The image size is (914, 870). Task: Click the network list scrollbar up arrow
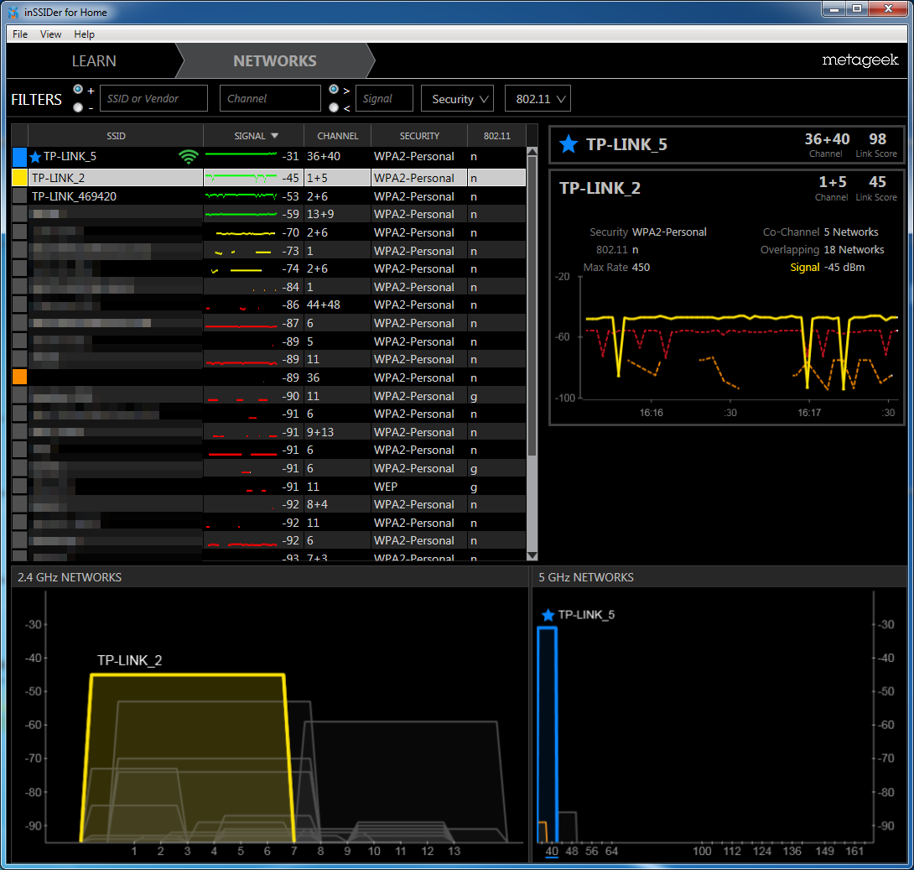pos(532,152)
